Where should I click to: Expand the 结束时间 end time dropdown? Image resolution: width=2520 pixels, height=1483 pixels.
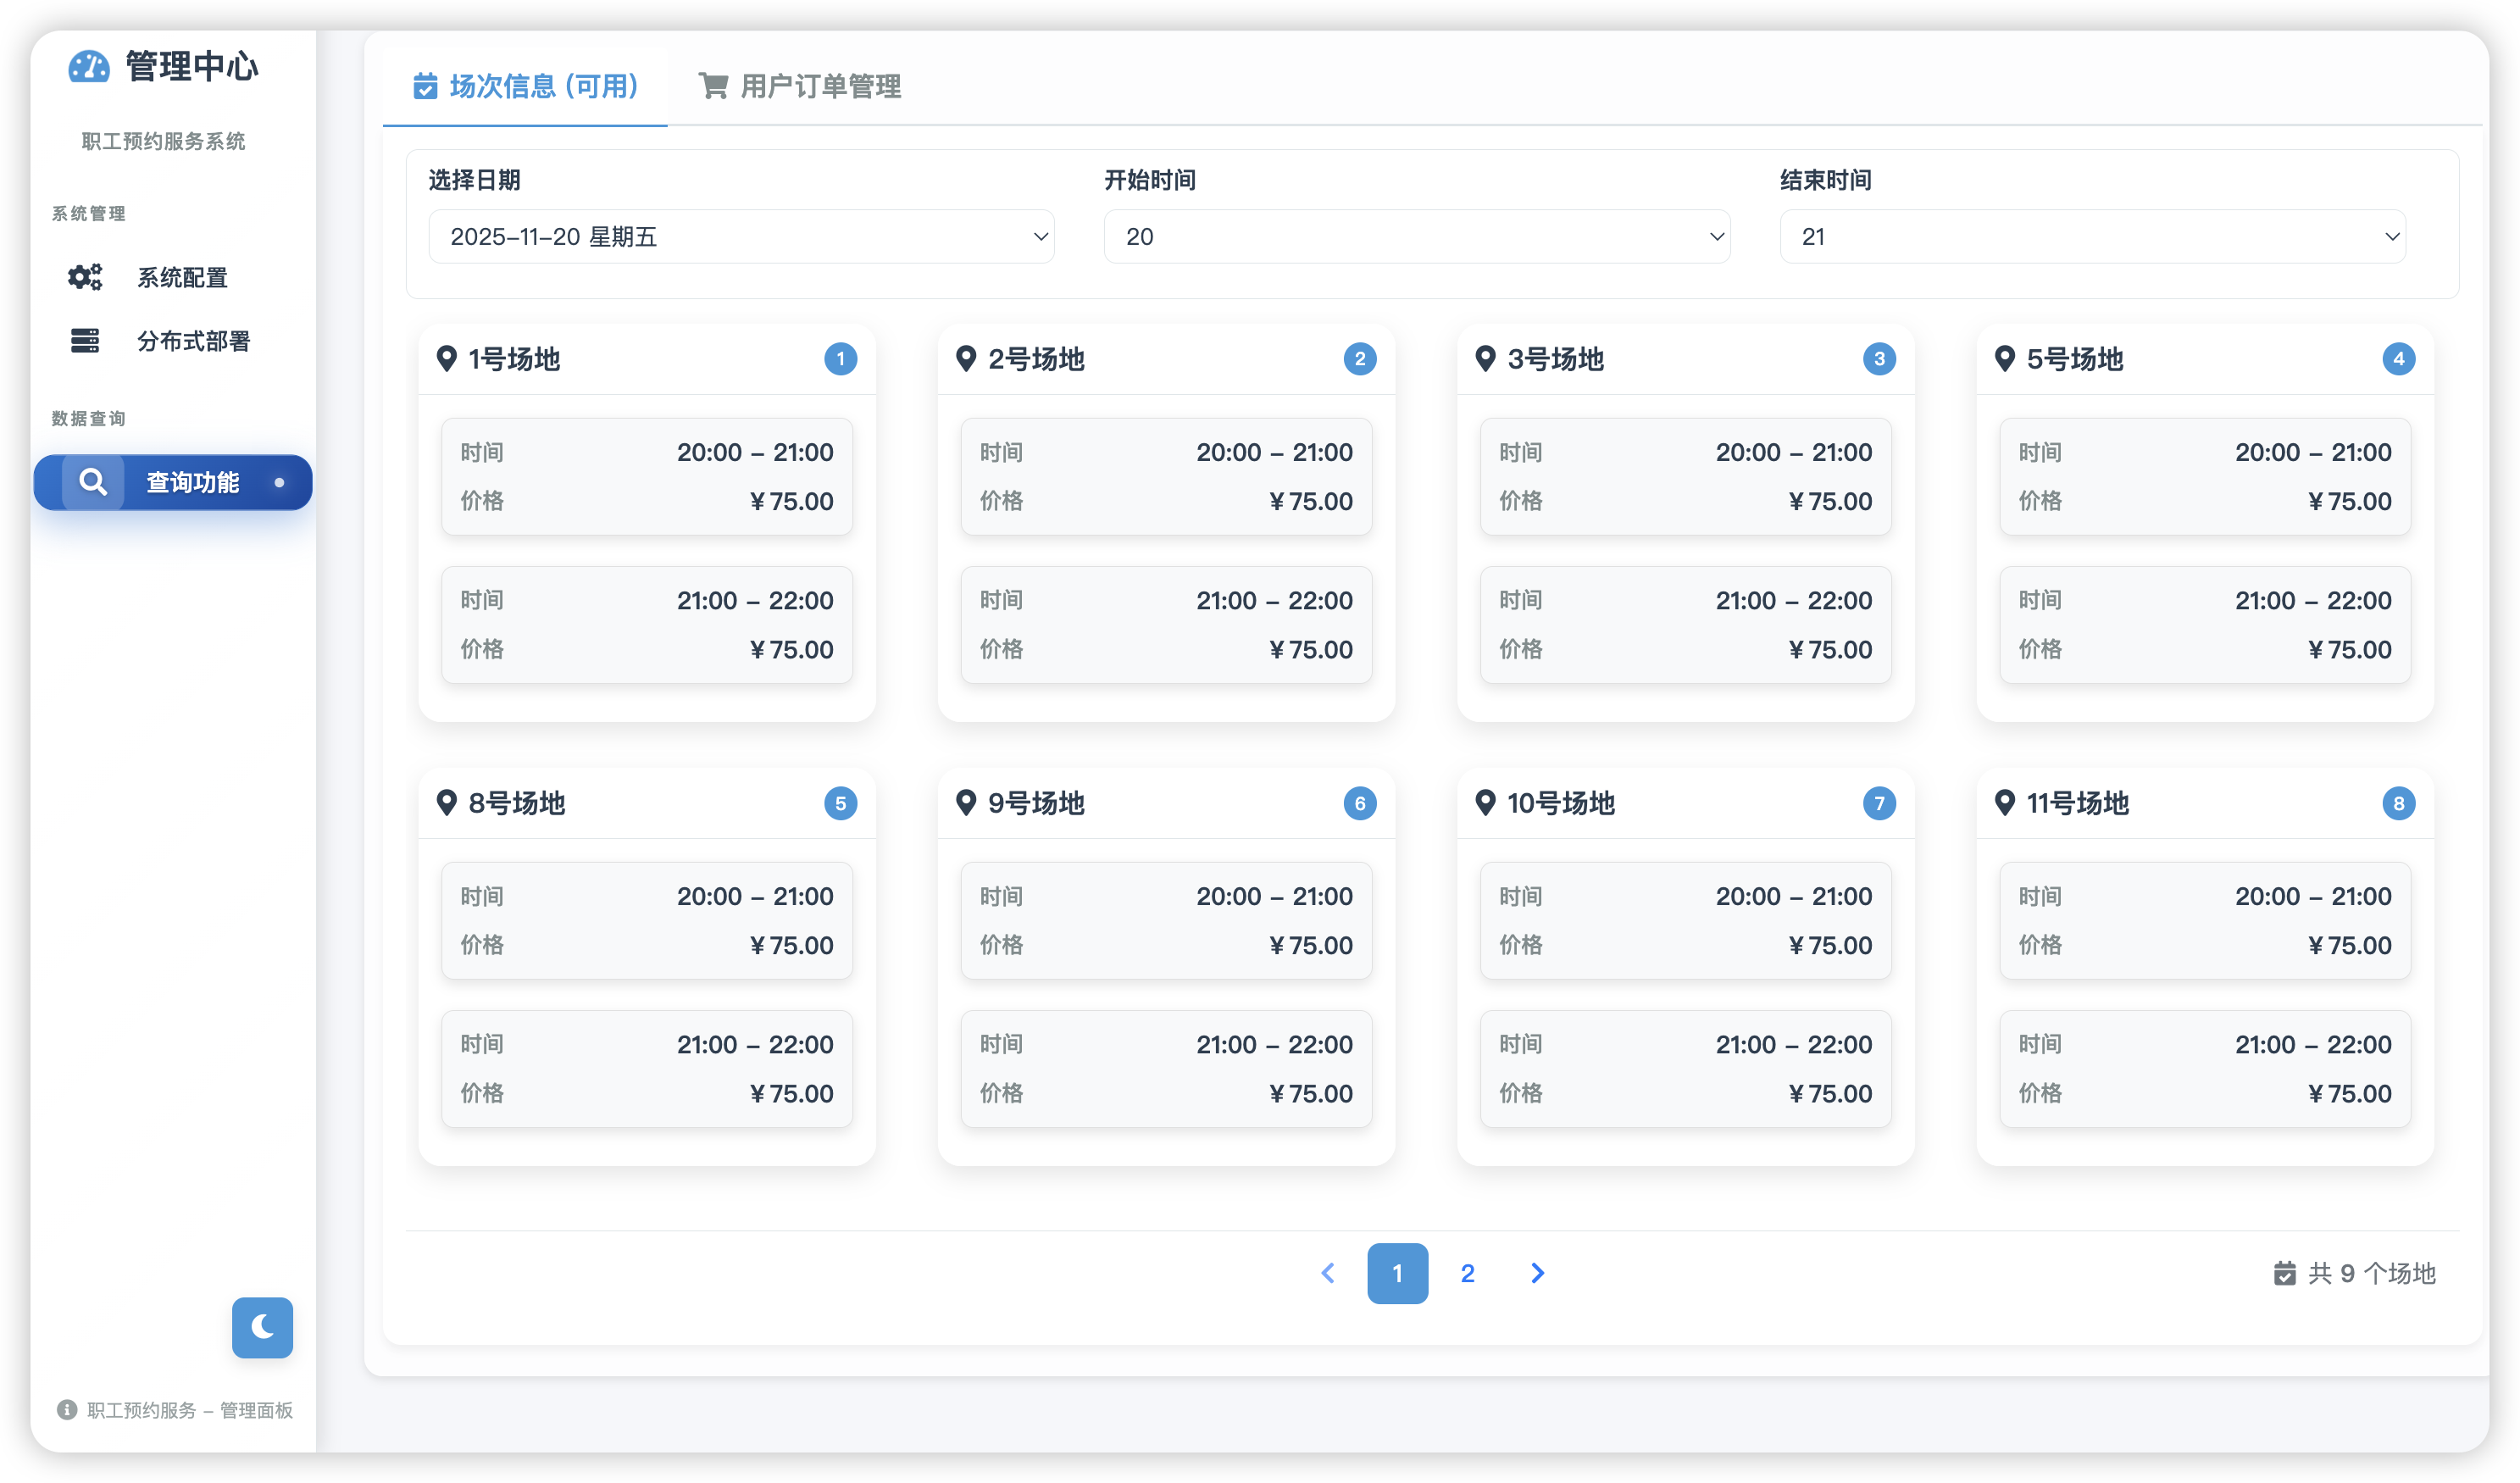pyautogui.click(x=2092, y=237)
